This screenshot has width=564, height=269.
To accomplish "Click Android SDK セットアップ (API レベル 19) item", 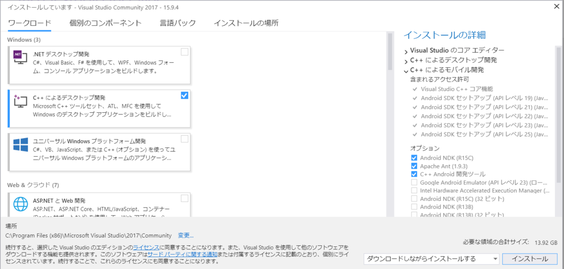I will (484, 98).
